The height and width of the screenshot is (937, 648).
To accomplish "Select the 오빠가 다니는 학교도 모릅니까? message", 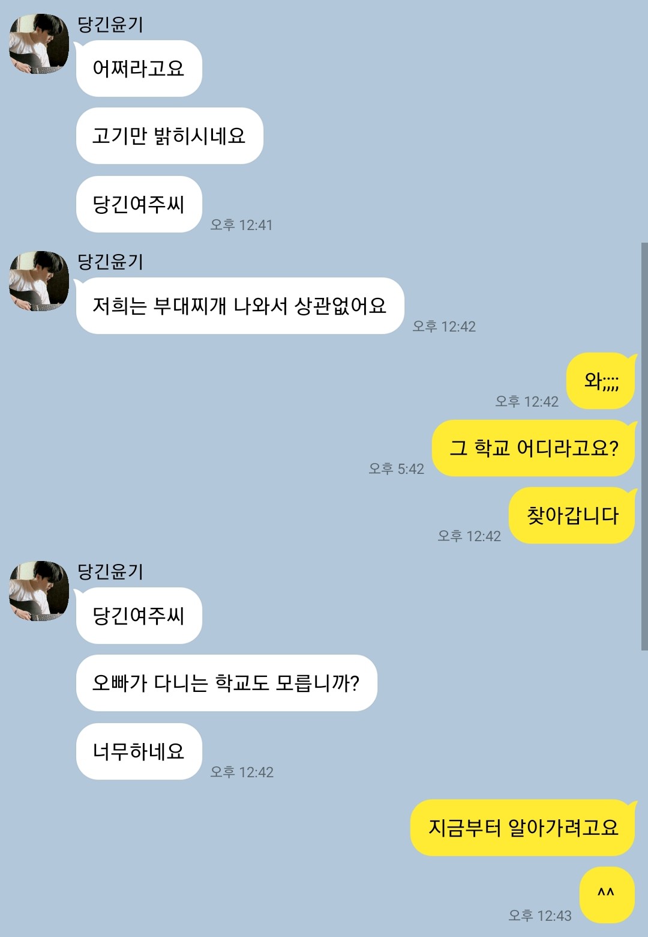I will point(227,683).
